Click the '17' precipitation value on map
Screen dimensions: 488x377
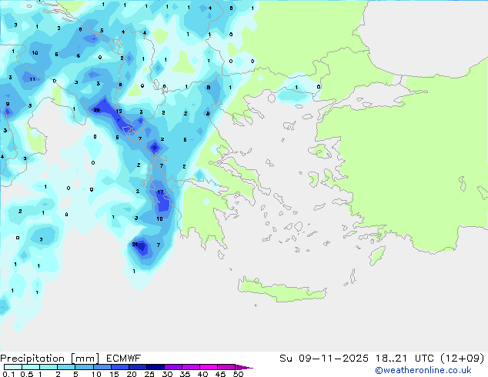pos(160,192)
